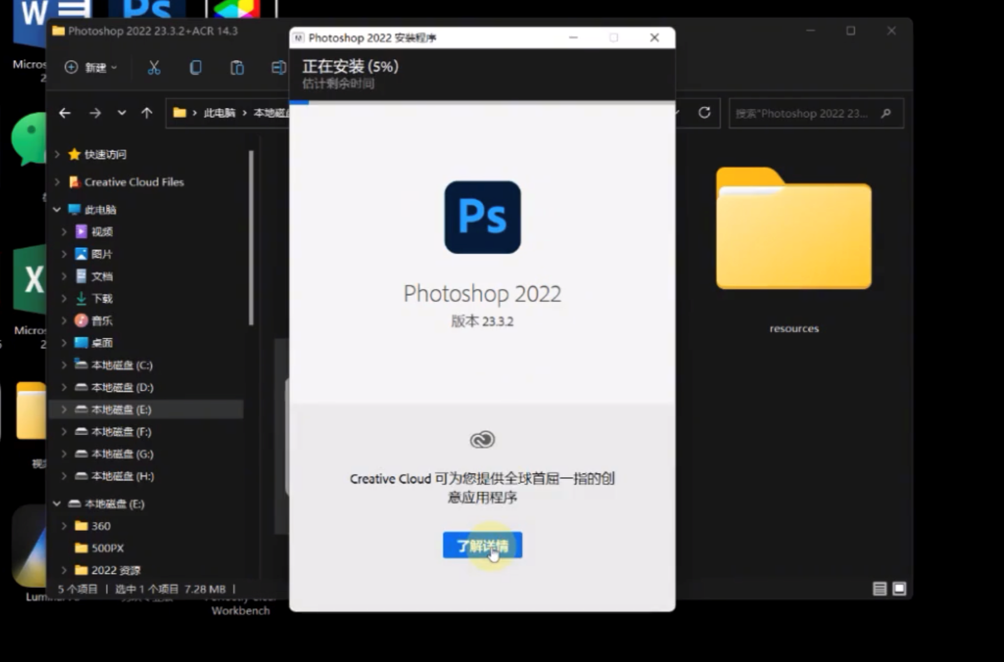Expand the 本地磁盘 (F:) tree node
The image size is (1004, 662).
click(64, 432)
